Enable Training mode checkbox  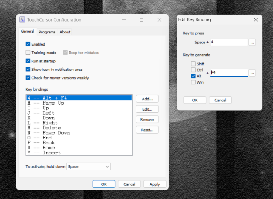pyautogui.click(x=28, y=53)
